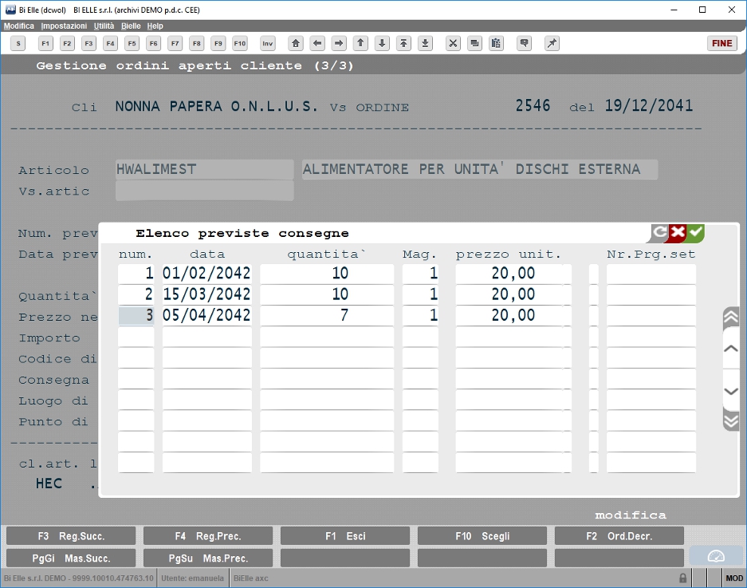Click the F10 toolbar key
Viewport: 747px width, 588px height.
tap(240, 43)
